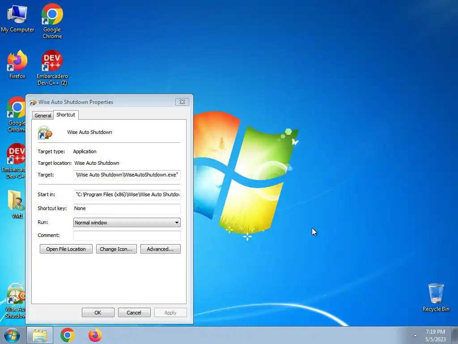
Task: Select the Recycle Bin icon
Action: pyautogui.click(x=436, y=297)
